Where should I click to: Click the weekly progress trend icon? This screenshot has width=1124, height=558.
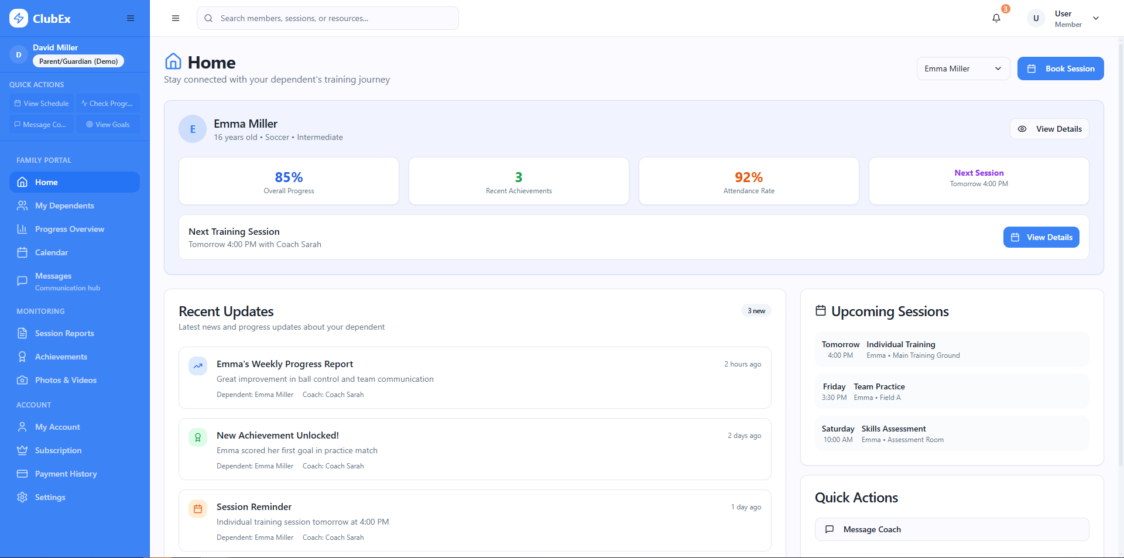[x=198, y=366]
